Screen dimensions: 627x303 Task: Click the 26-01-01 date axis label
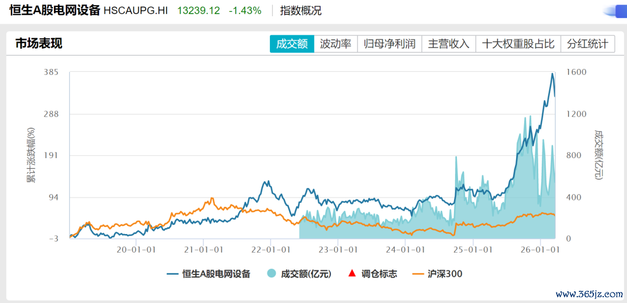point(540,250)
